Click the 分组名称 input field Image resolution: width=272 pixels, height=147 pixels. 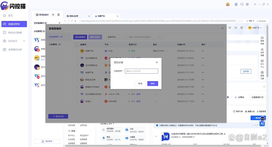[141, 71]
